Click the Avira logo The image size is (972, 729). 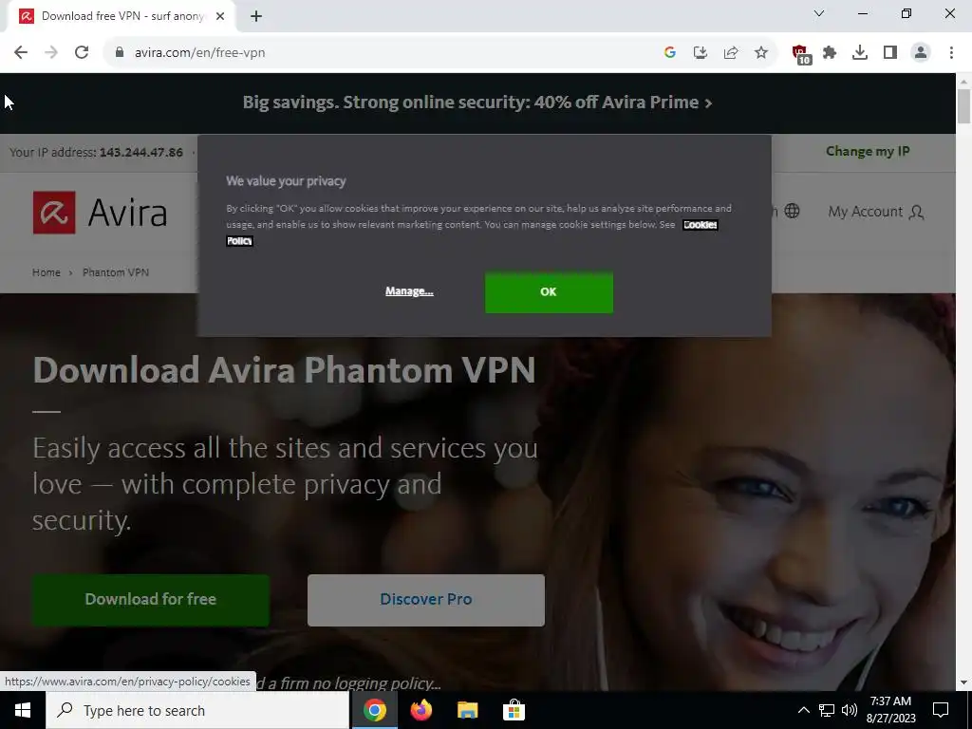(100, 213)
